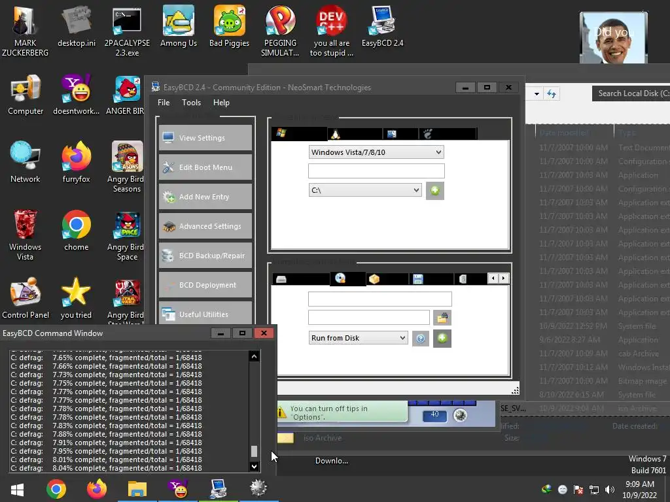The width and height of the screenshot is (670, 502).
Task: Open MARK ZUCKERBERG desktop icon
Action: tap(26, 30)
